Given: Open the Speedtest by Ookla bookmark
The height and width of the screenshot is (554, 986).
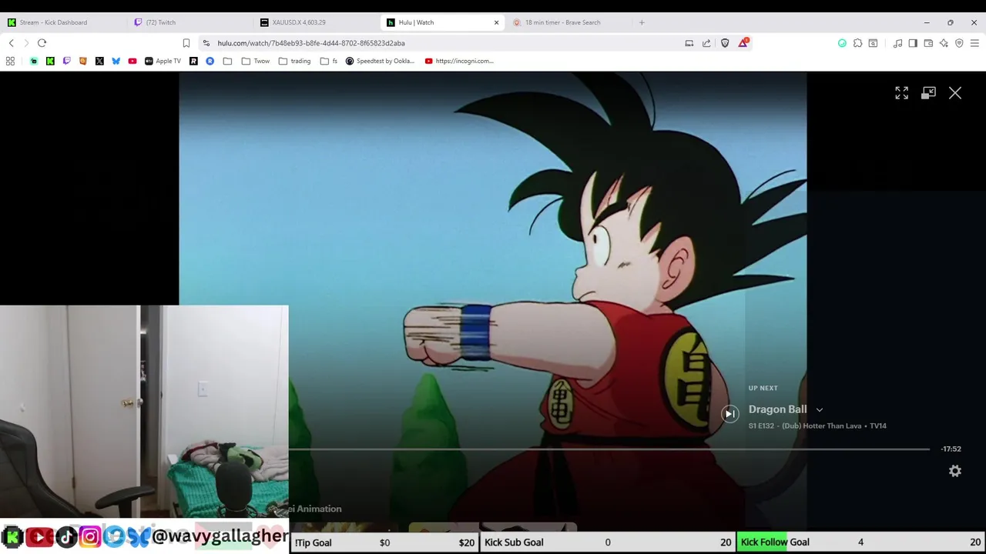Looking at the screenshot, I should click(380, 61).
